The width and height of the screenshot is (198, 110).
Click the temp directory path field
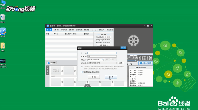tap(102, 63)
